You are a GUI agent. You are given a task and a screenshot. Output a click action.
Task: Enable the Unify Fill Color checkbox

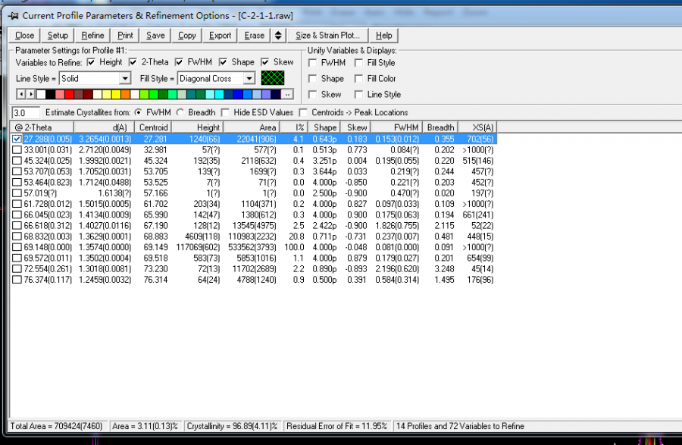click(x=358, y=79)
